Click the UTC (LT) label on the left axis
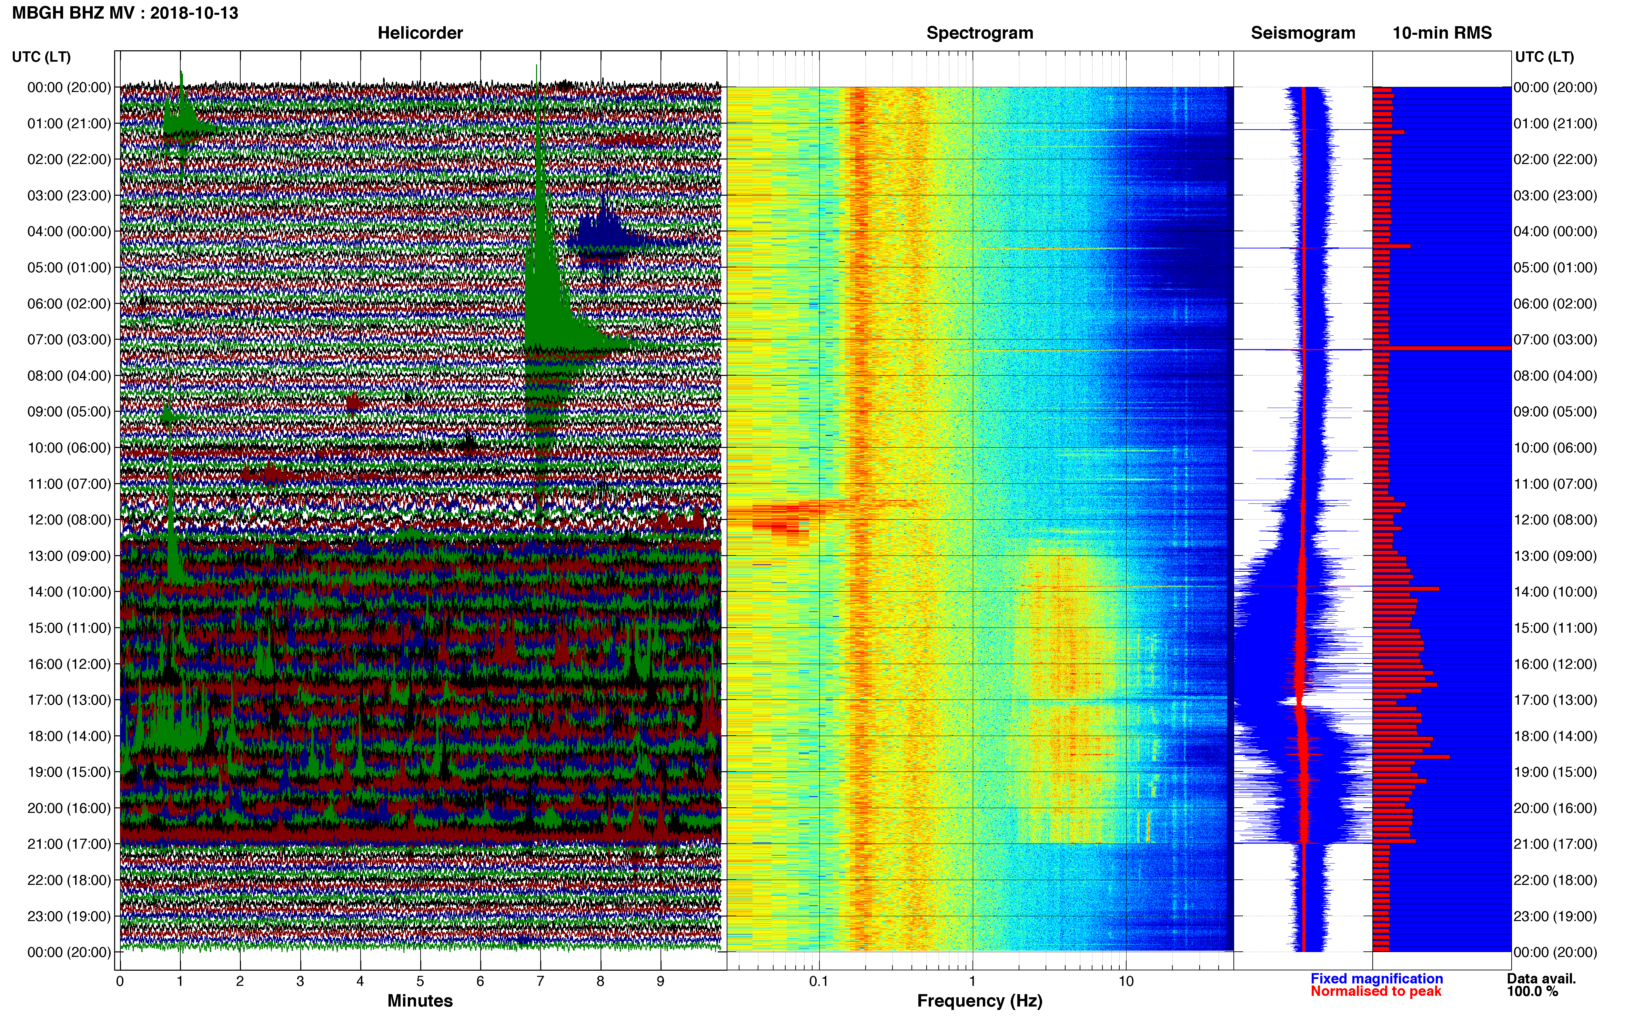 point(41,57)
